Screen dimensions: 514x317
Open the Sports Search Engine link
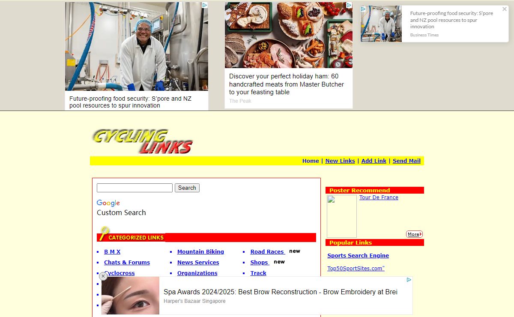[358, 256]
